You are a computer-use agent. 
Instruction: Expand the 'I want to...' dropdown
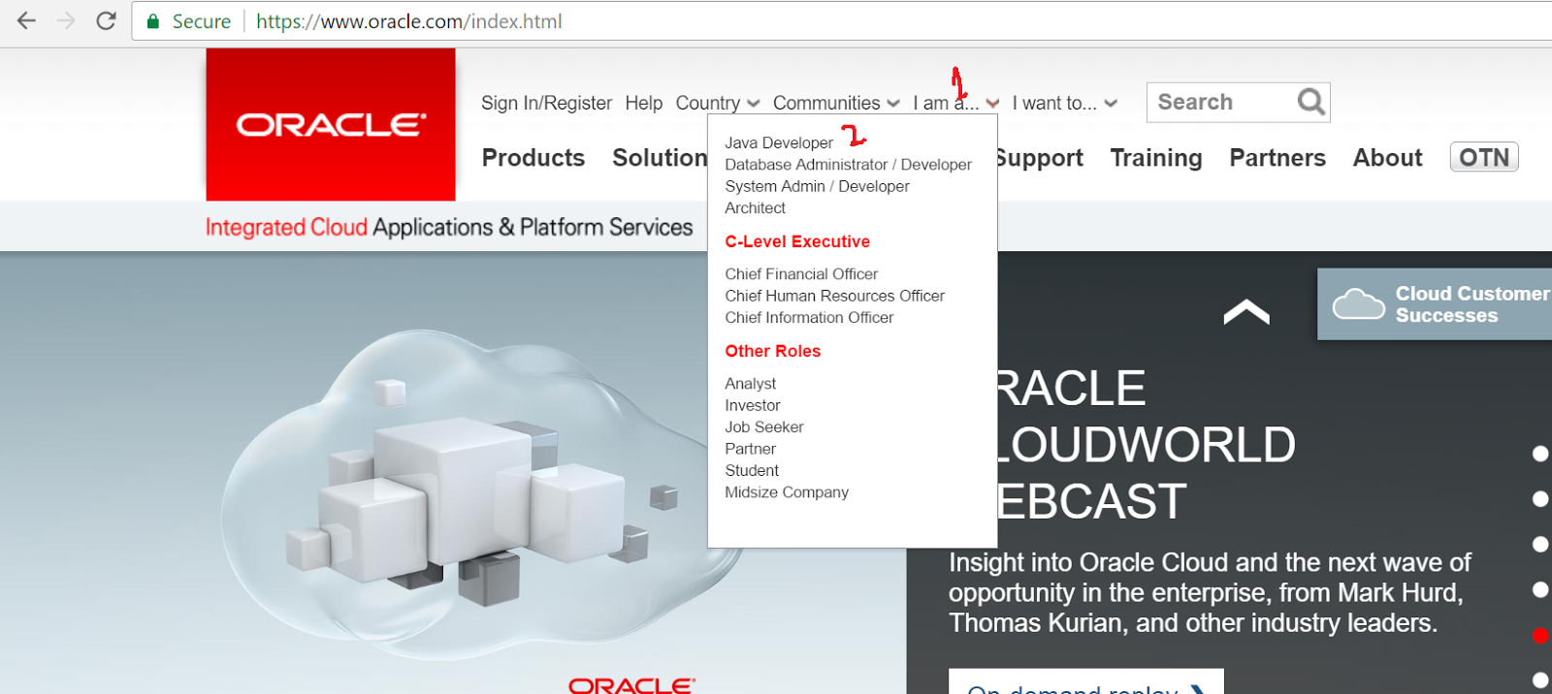point(1065,103)
